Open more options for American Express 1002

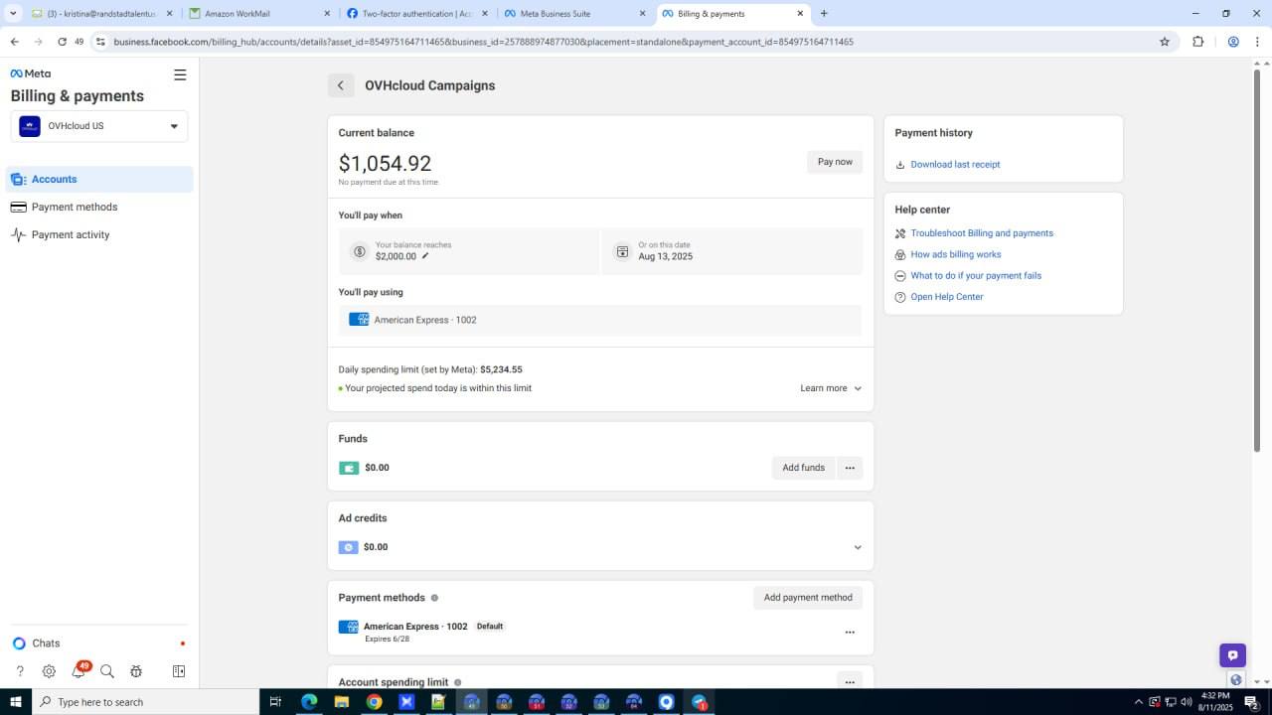pyautogui.click(x=850, y=633)
